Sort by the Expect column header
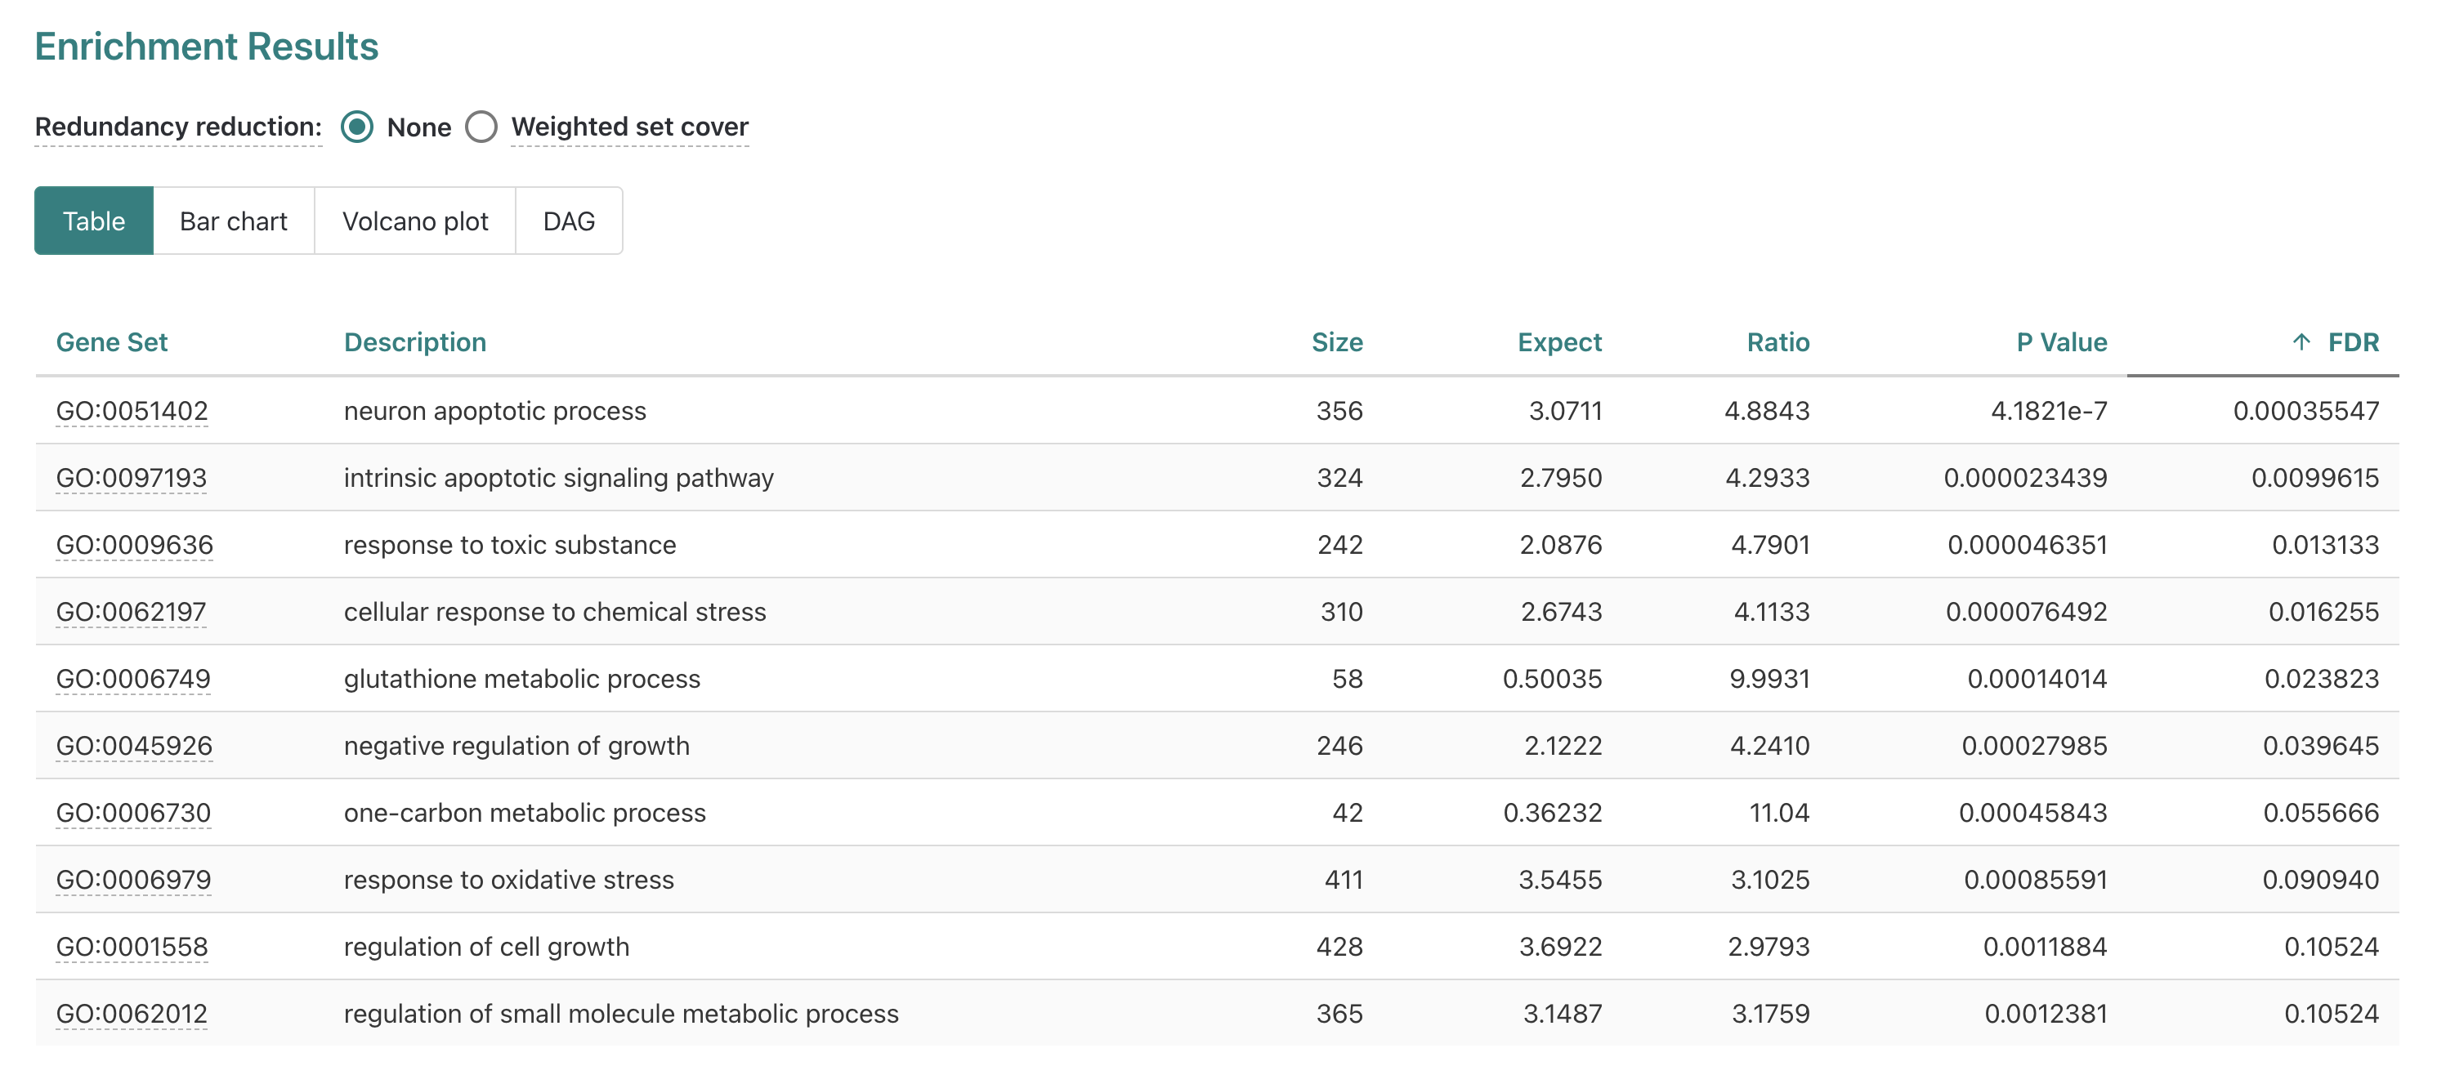The height and width of the screenshot is (1075, 2437). click(x=1558, y=342)
